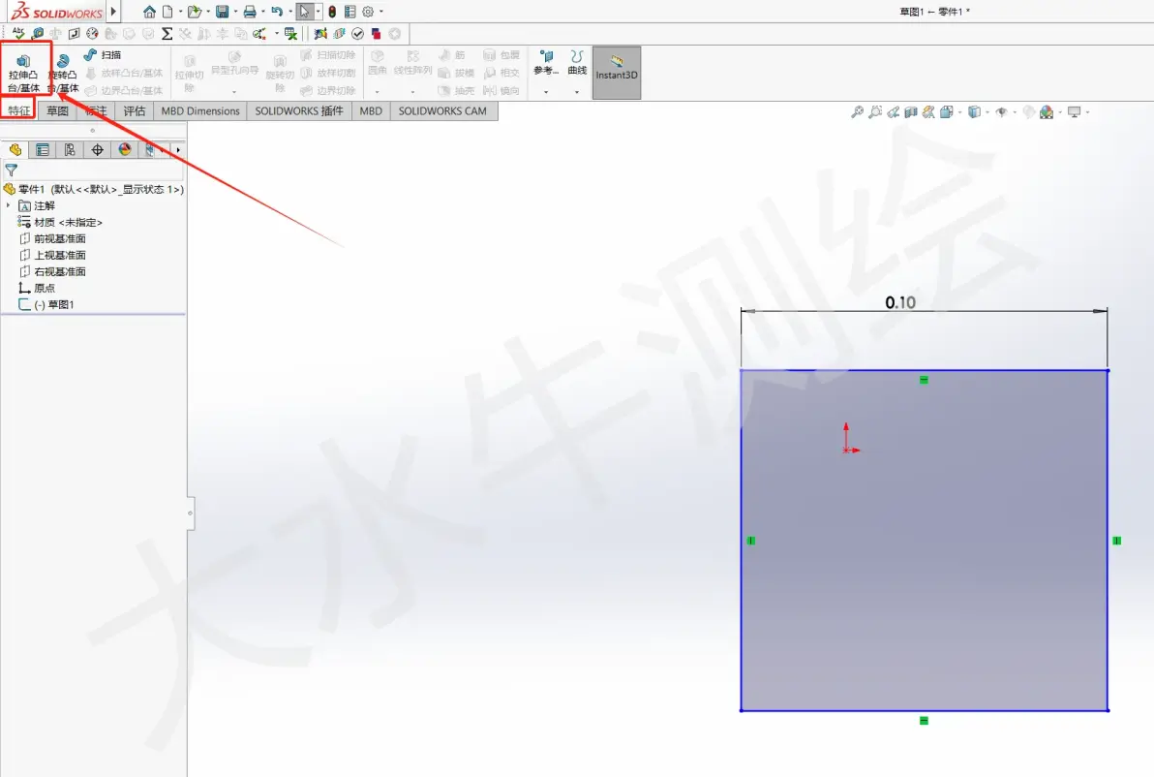Click the Measure tape icon

37,33
